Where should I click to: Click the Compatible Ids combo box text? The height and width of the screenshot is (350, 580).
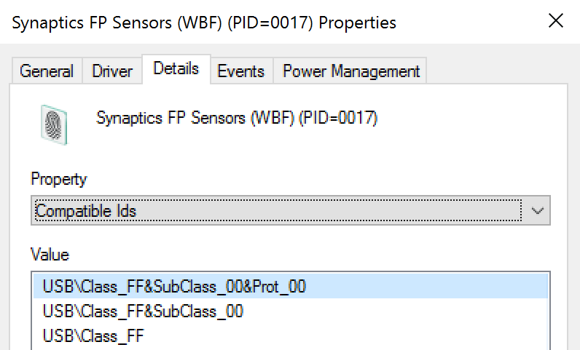86,212
